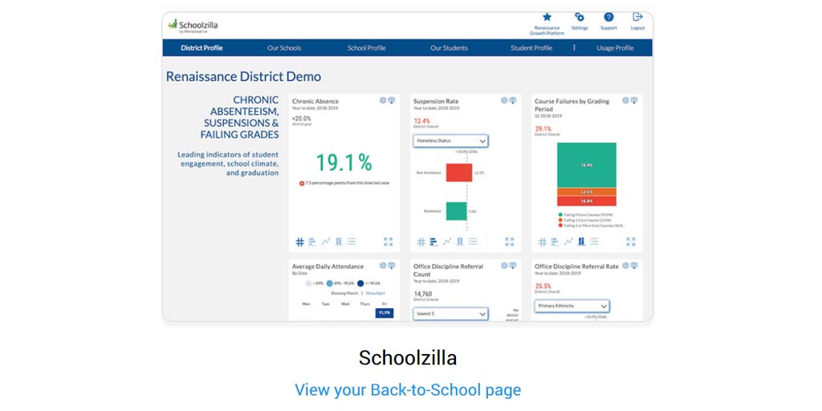Switch to Our Schools tab
Image resolution: width=822 pixels, height=411 pixels.
click(x=284, y=47)
